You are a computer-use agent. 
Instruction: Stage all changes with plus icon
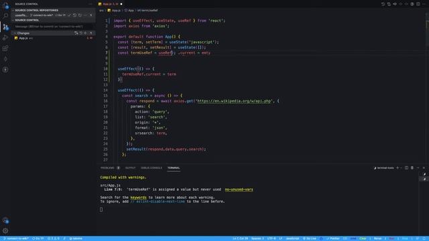coord(85,33)
